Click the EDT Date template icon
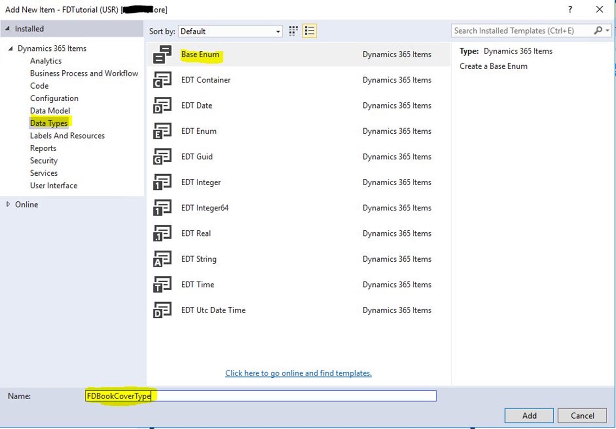The image size is (616, 429). (162, 106)
